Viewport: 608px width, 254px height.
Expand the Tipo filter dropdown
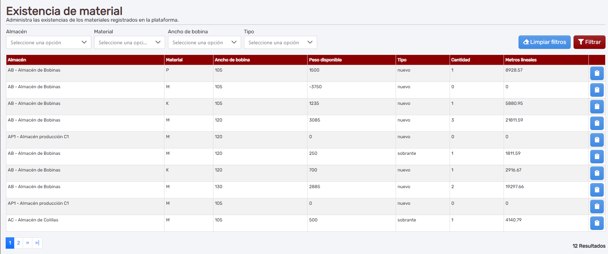pyautogui.click(x=280, y=43)
